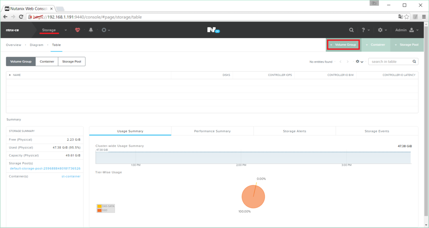Screen dimensions: 429x228
Task: Open the translate icon in address bar
Action: [x=401, y=17]
